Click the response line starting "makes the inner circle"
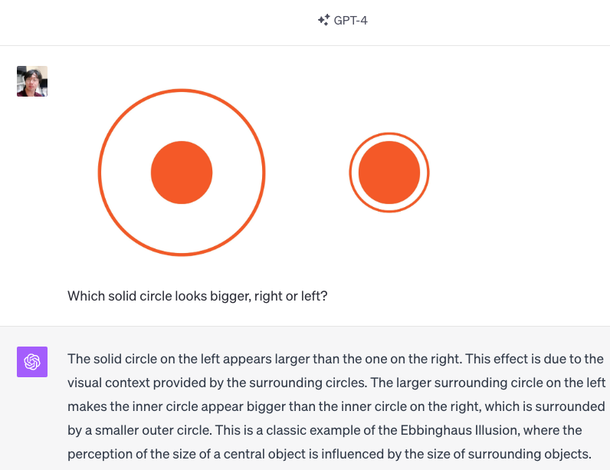 pyautogui.click(x=336, y=406)
